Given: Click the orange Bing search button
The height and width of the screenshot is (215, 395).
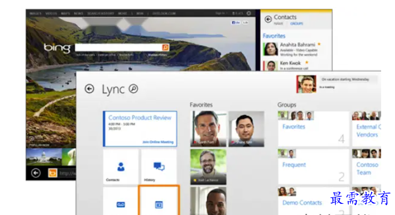Looking at the screenshot, I should pos(165,47).
